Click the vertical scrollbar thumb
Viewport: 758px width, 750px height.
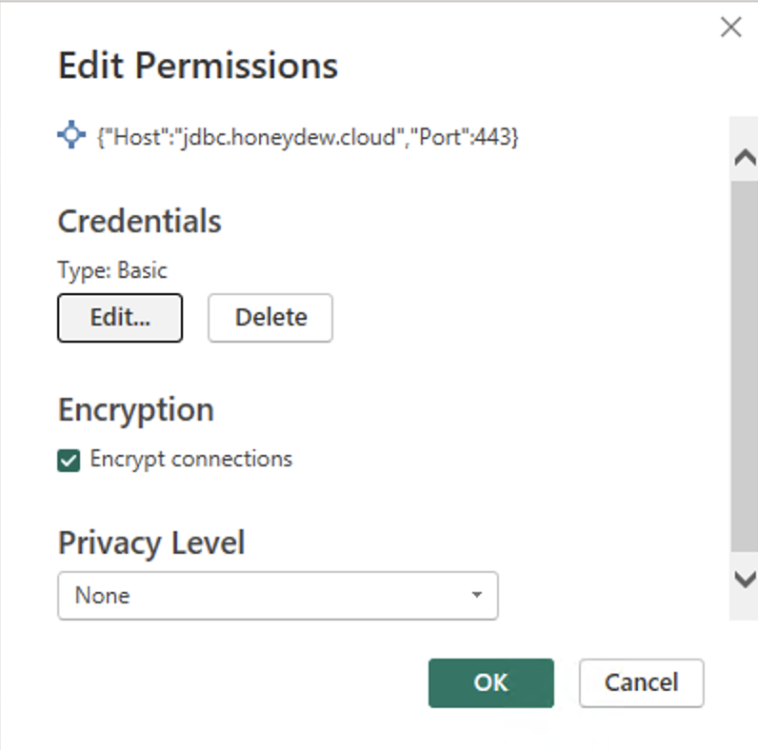(744, 362)
